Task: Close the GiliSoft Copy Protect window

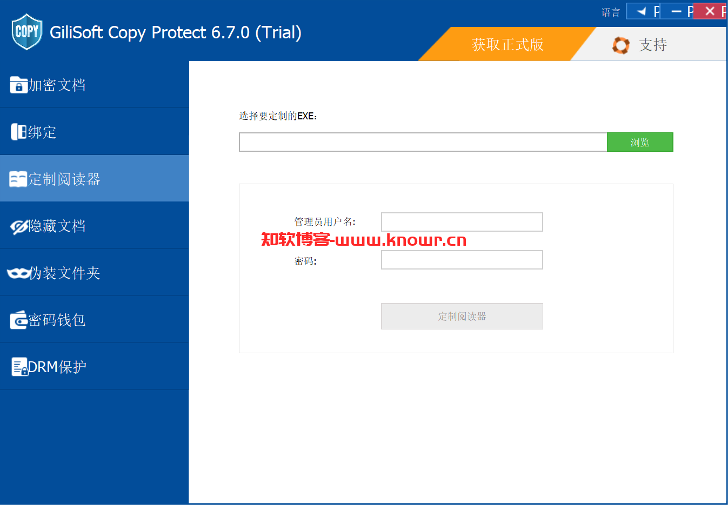Action: tap(710, 11)
